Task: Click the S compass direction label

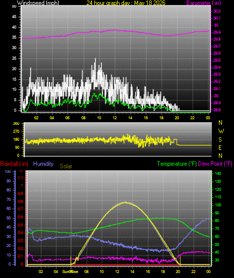Action: (x=220, y=140)
